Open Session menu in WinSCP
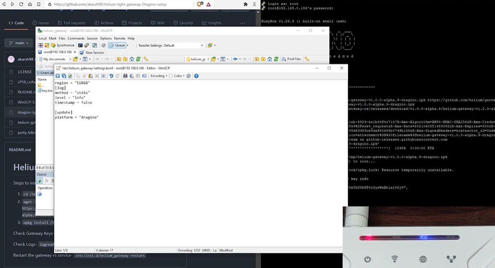Viewport: 495px width, 268px height. (x=92, y=39)
